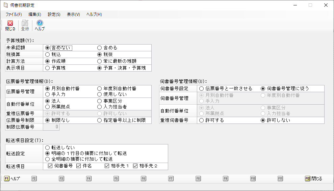Open the 設定(S) menu

pyautogui.click(x=54, y=15)
